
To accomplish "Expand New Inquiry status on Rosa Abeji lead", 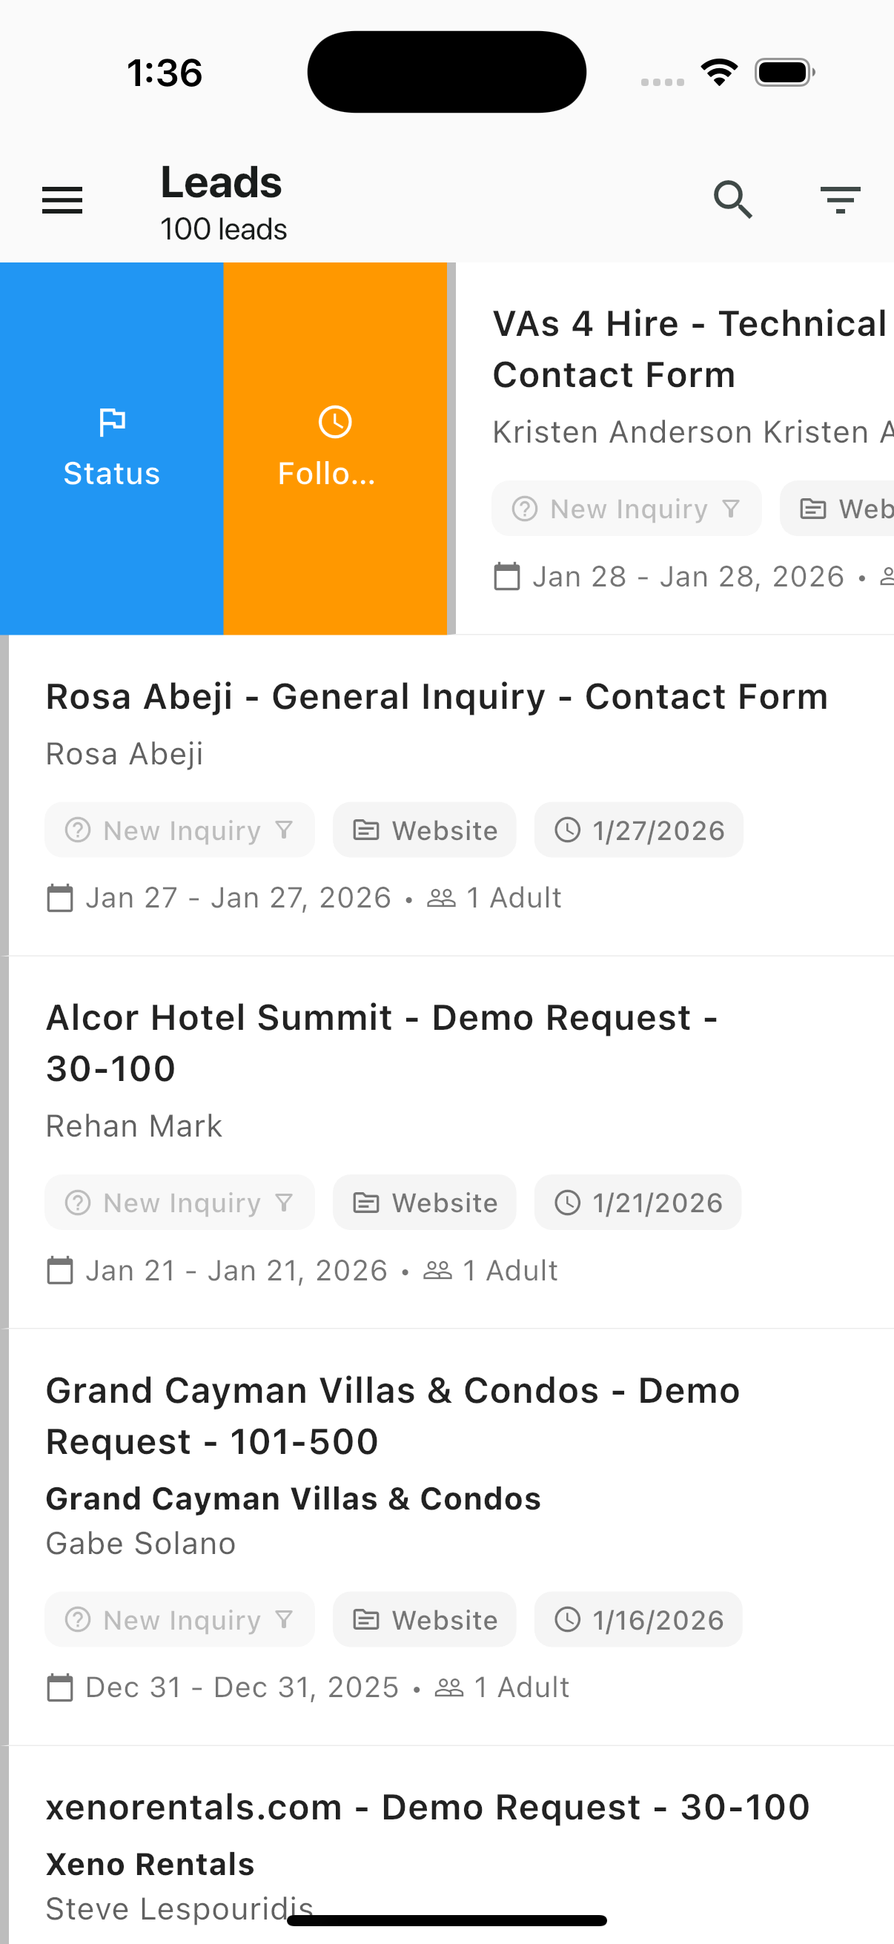I will 179,830.
